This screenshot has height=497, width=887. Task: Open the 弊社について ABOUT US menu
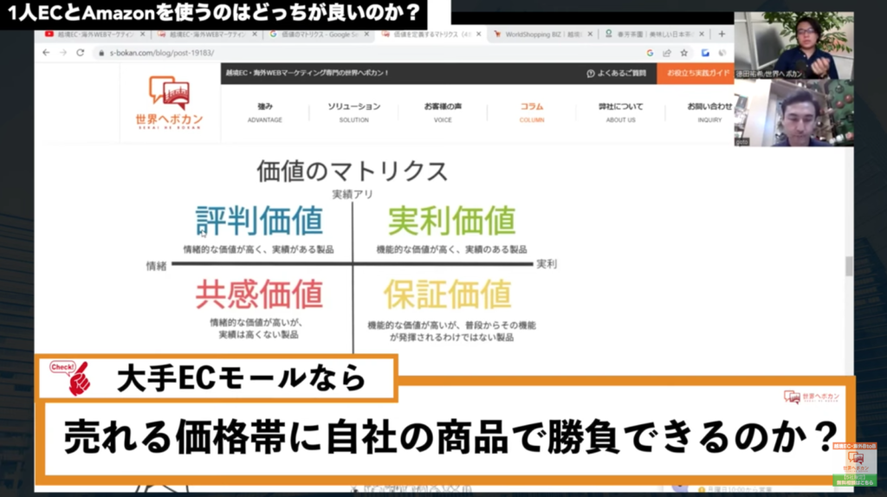point(620,112)
